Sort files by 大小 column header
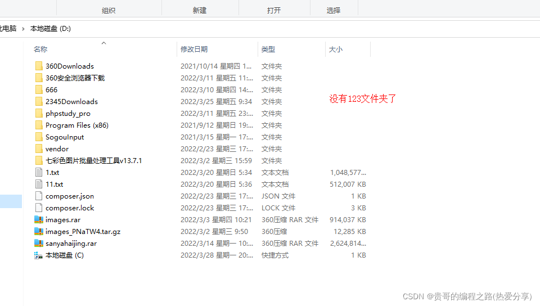540x306 pixels. [335, 49]
